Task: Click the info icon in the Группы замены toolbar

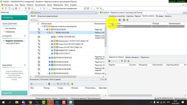Action: click(x=124, y=20)
